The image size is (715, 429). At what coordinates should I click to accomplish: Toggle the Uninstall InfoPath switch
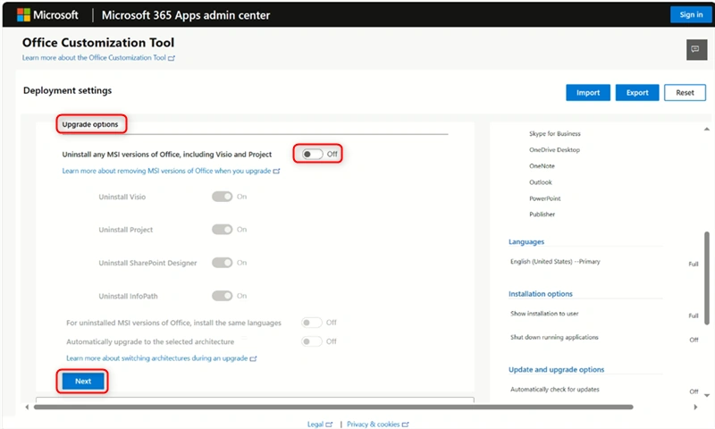222,296
